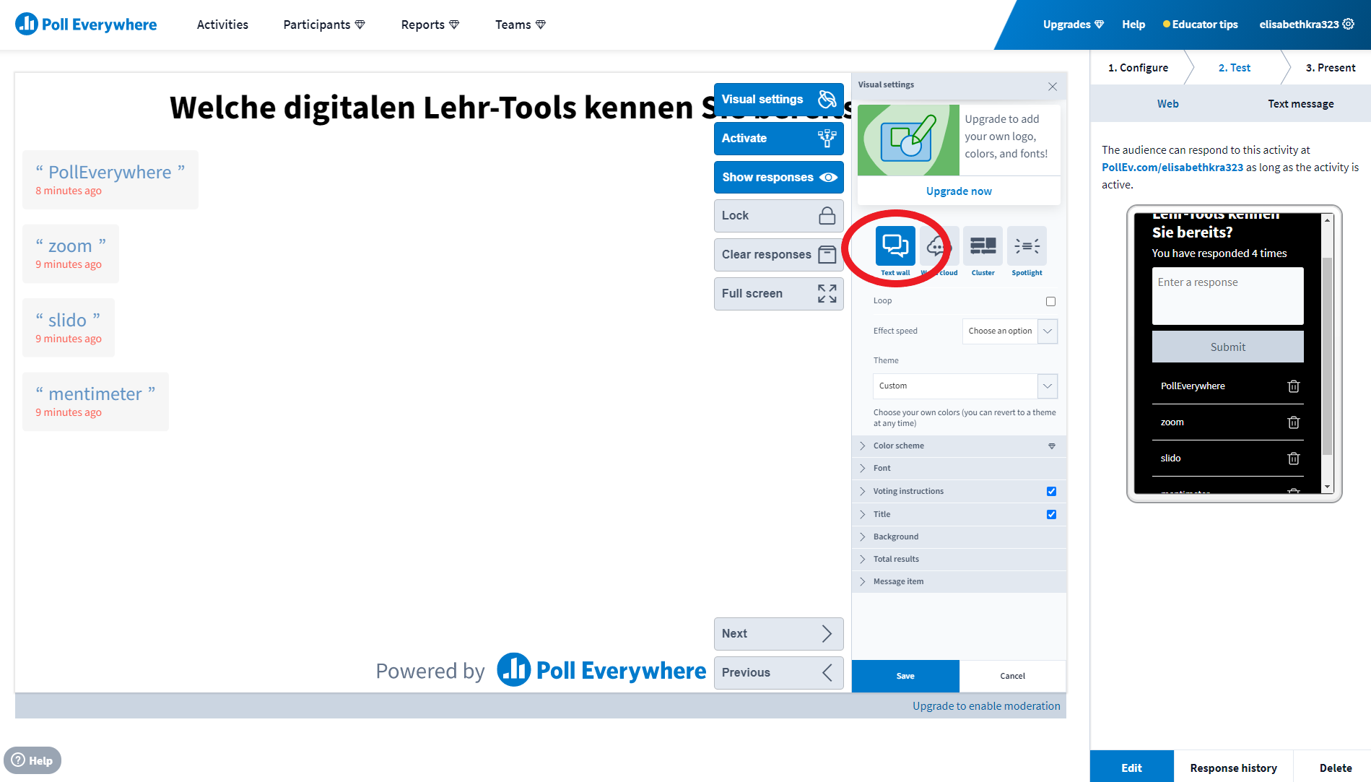Submit the response in phone preview
The width and height of the screenshot is (1371, 782).
1227,347
